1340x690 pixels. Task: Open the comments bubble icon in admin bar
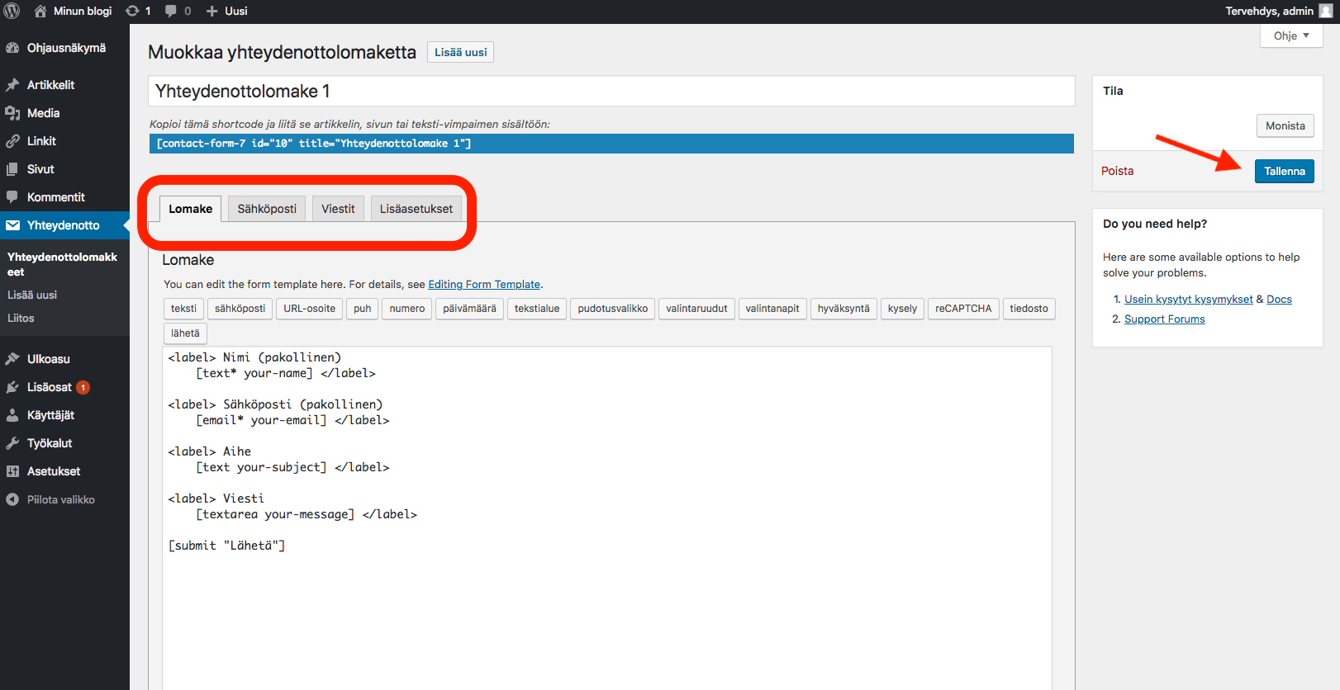point(171,11)
